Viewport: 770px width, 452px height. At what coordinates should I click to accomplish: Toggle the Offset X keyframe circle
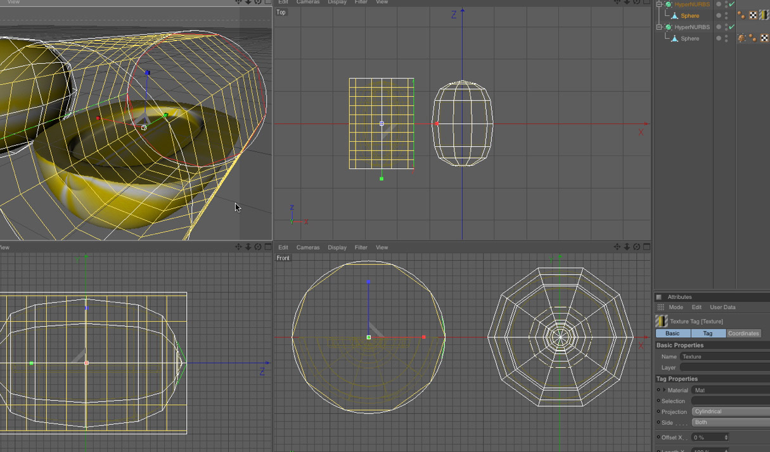tap(658, 437)
